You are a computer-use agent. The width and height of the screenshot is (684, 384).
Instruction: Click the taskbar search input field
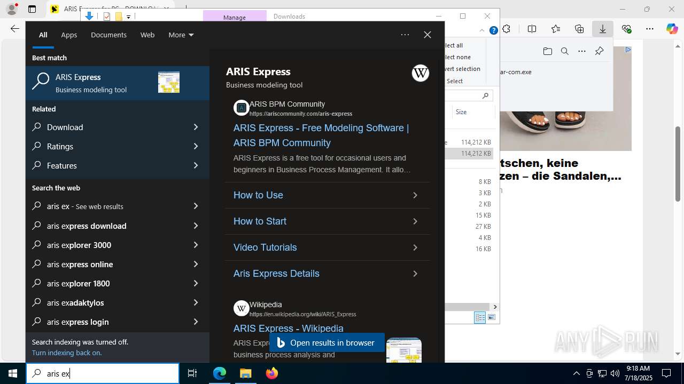pyautogui.click(x=103, y=373)
